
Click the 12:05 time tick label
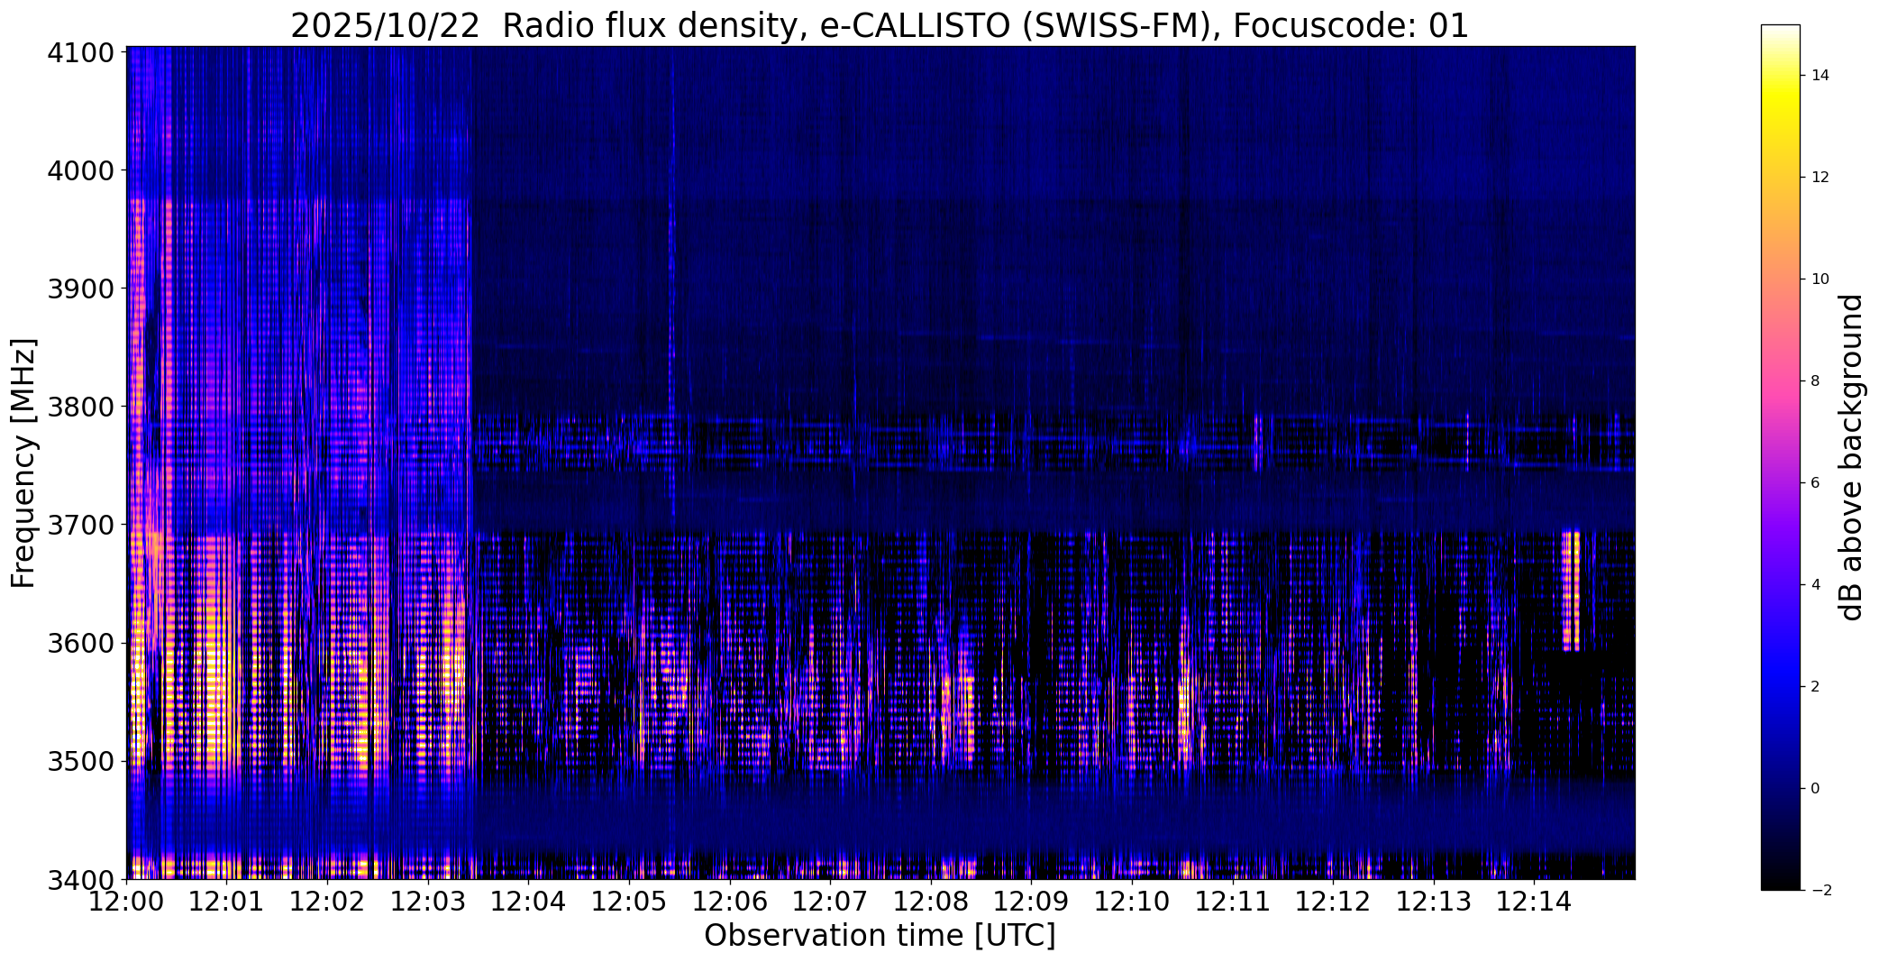coord(629,901)
